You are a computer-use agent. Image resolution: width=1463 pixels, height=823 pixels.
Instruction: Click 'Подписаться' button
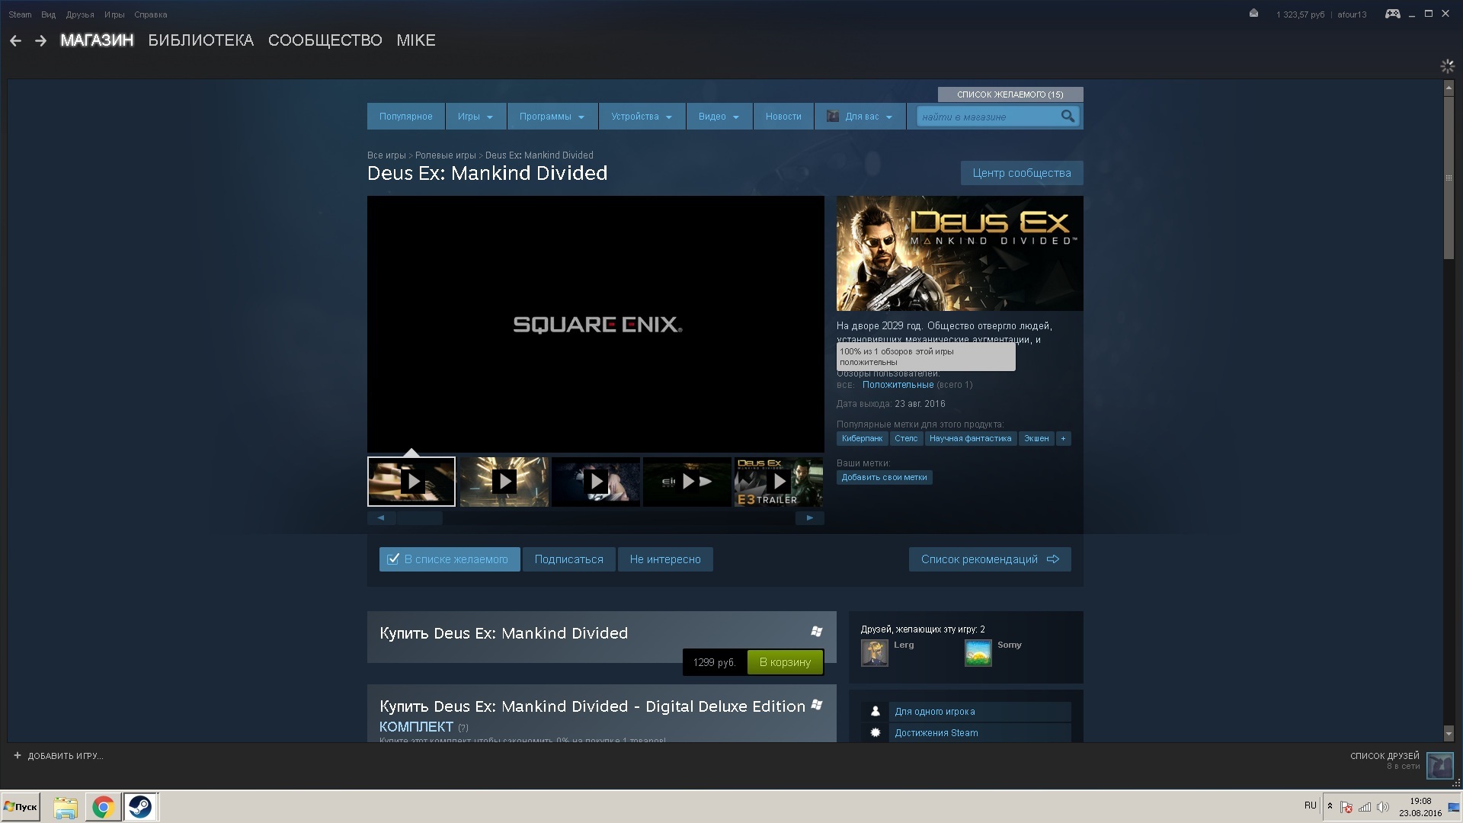[569, 559]
